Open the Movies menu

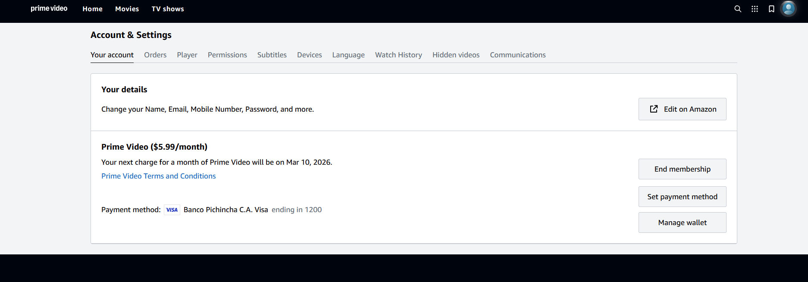(127, 9)
